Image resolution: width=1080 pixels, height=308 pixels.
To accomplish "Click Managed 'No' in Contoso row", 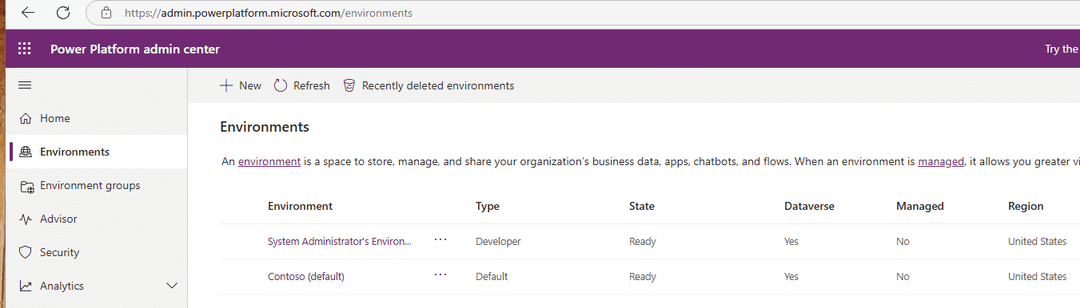I will pos(903,276).
